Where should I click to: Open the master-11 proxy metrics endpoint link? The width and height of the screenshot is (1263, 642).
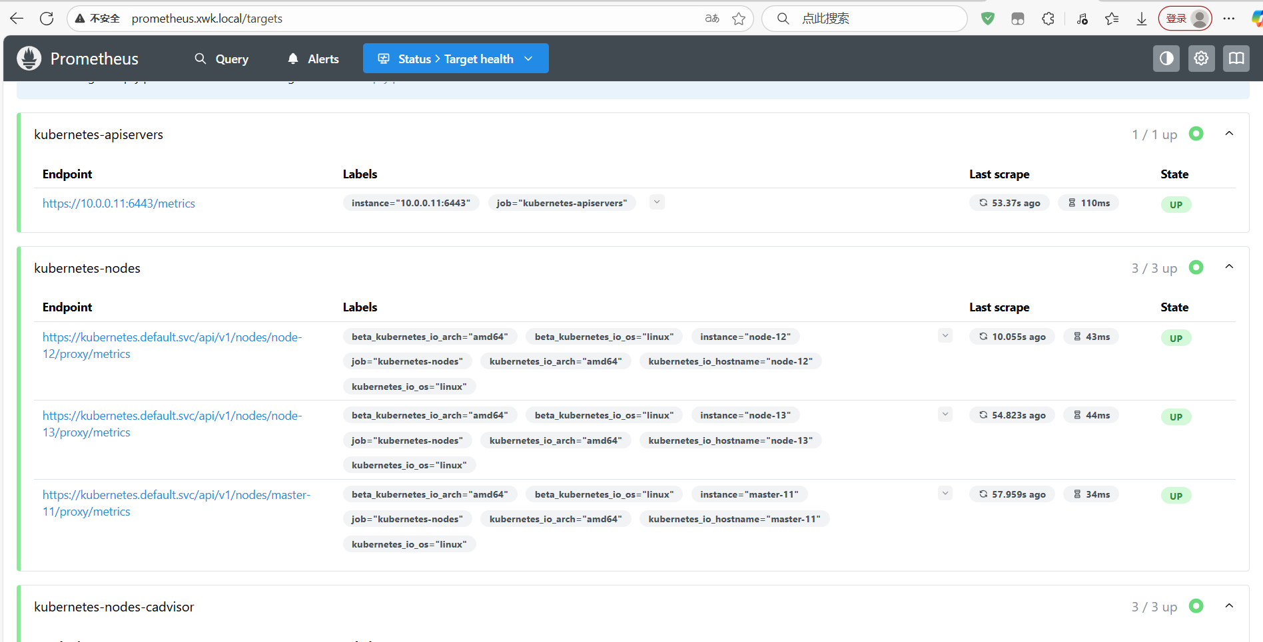pos(177,503)
